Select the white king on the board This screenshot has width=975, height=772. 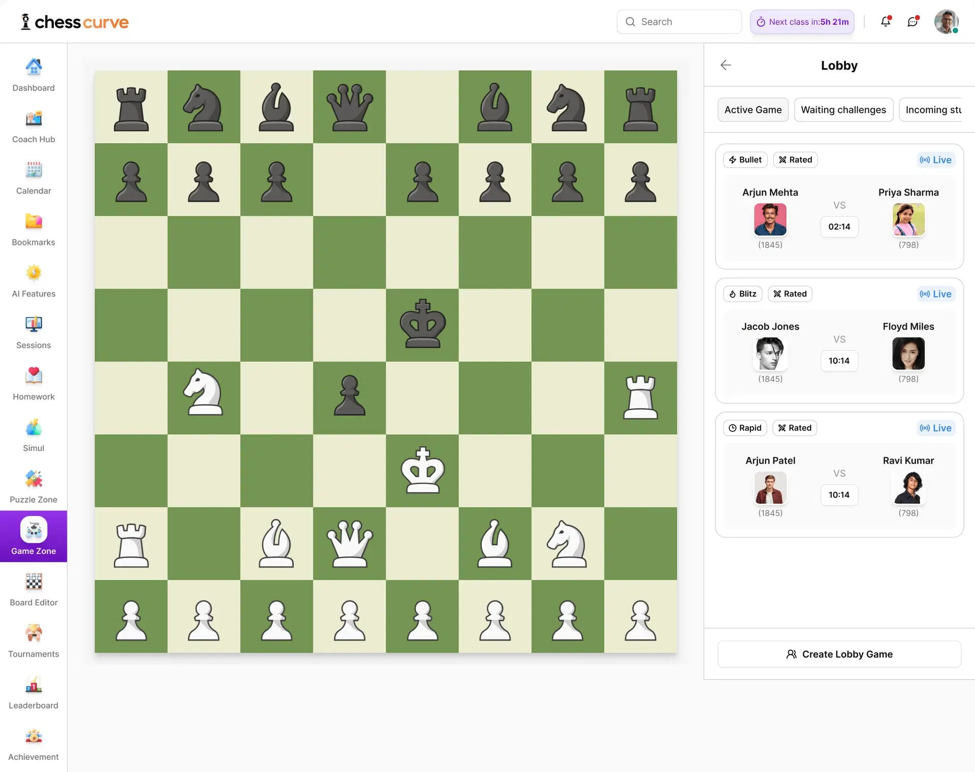(x=422, y=470)
